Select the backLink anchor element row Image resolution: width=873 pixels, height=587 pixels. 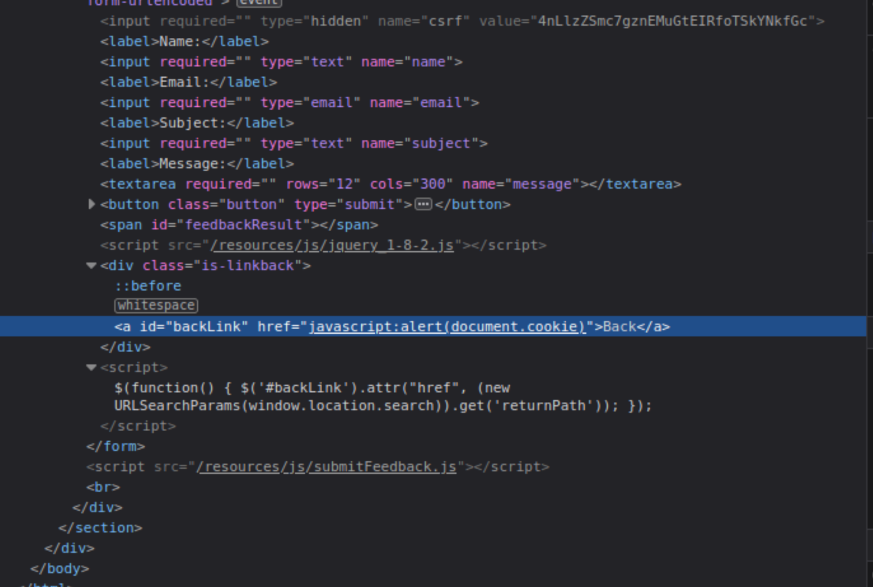click(433, 327)
